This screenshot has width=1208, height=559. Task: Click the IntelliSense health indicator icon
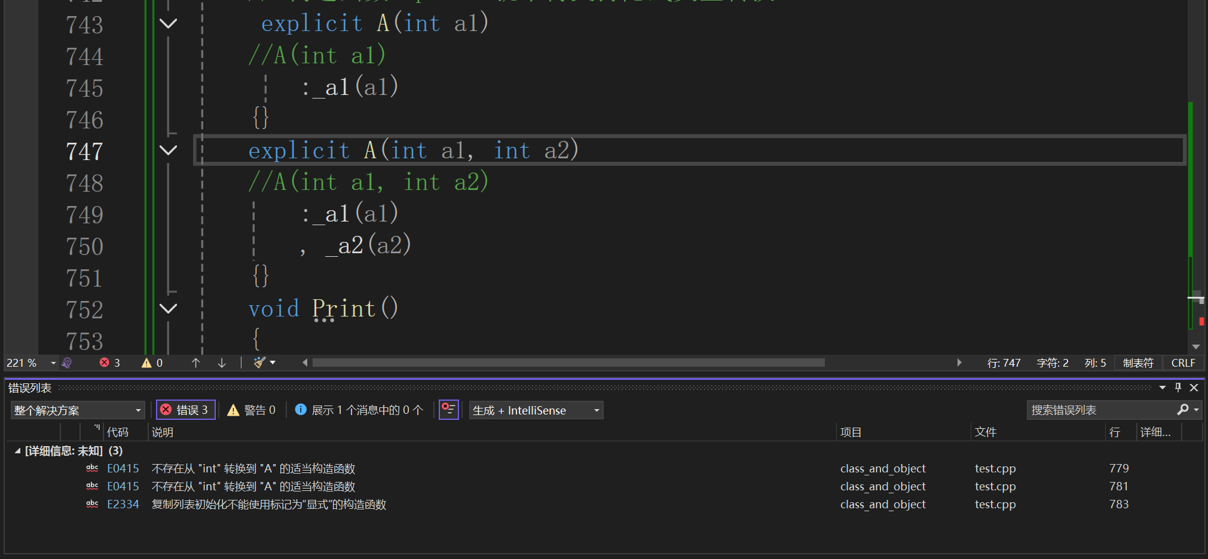coord(67,363)
